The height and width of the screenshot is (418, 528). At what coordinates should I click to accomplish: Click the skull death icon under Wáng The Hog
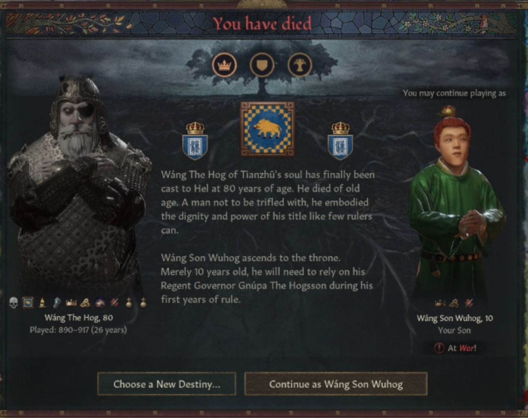tap(13, 302)
